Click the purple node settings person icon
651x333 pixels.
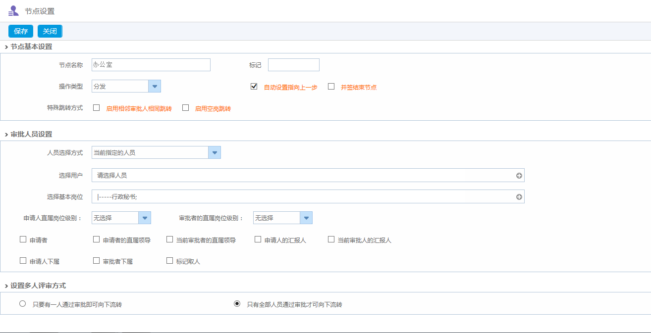pyautogui.click(x=13, y=10)
